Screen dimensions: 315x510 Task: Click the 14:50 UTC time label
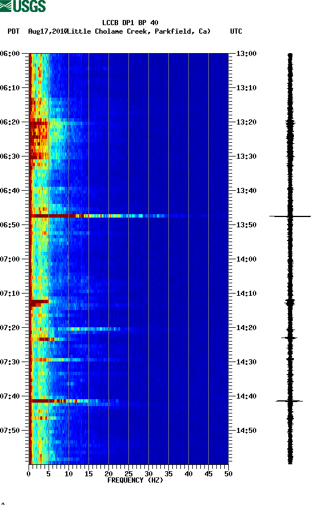pyautogui.click(x=246, y=430)
